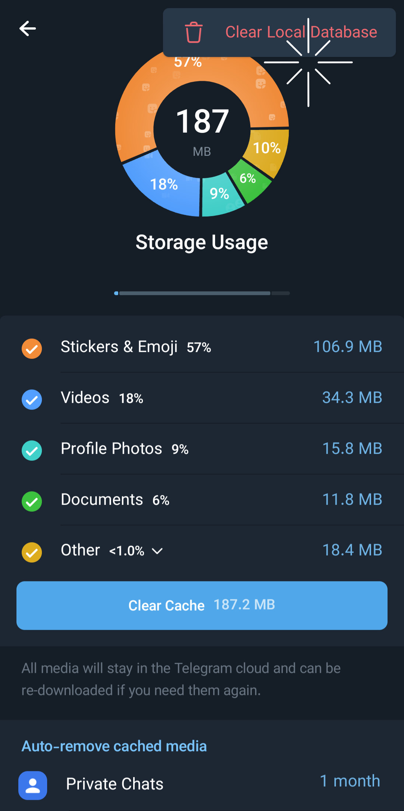This screenshot has height=811, width=404.
Task: Click the storage usage progress bar
Action: (202, 293)
